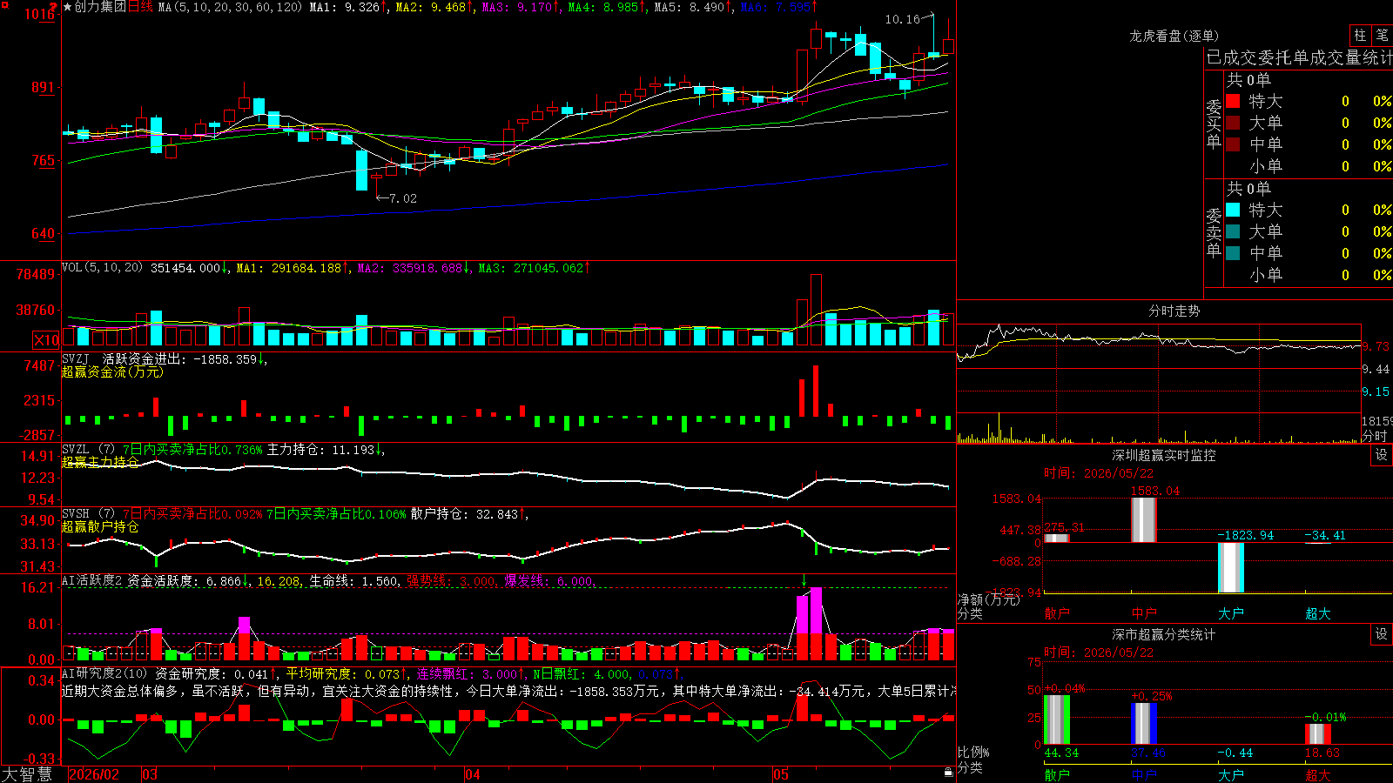Click the 1583.04 value above the 中户 bar

tap(1155, 491)
